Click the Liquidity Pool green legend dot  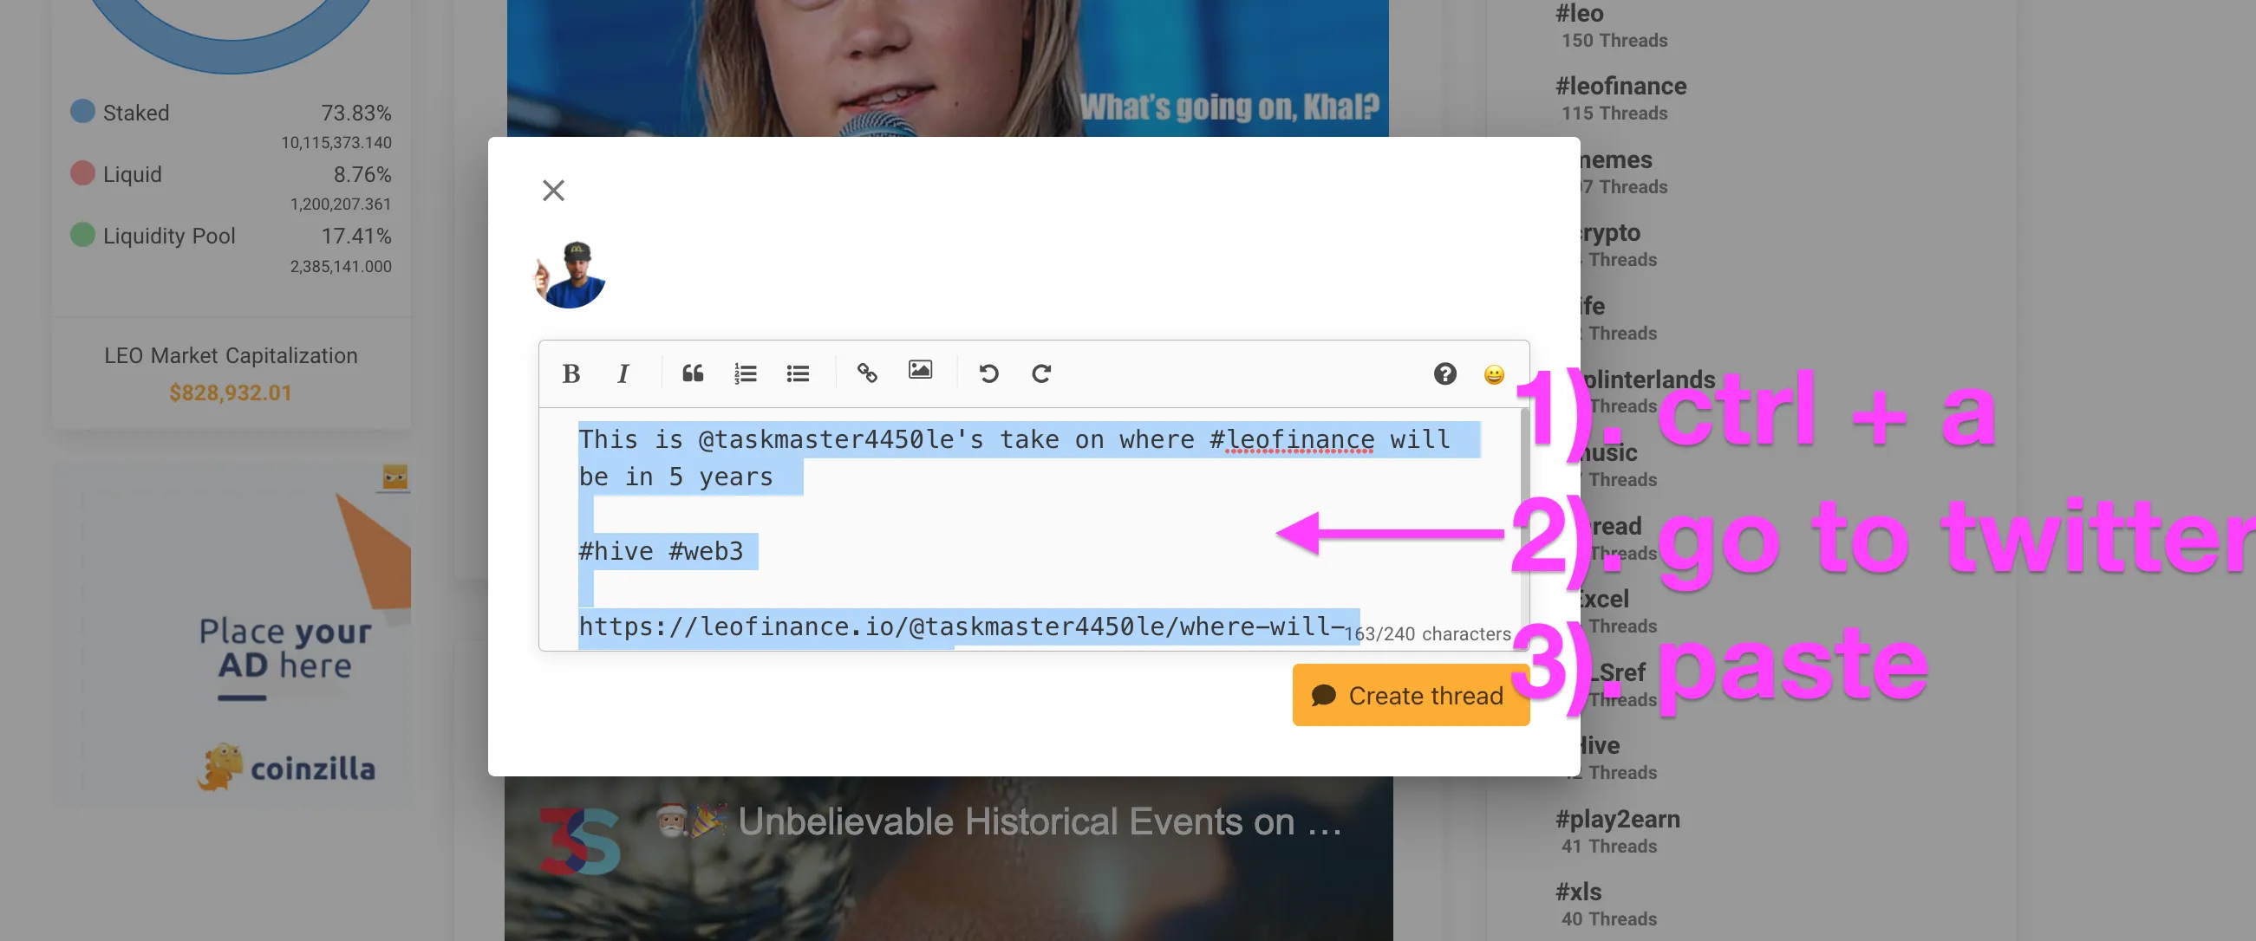(82, 235)
